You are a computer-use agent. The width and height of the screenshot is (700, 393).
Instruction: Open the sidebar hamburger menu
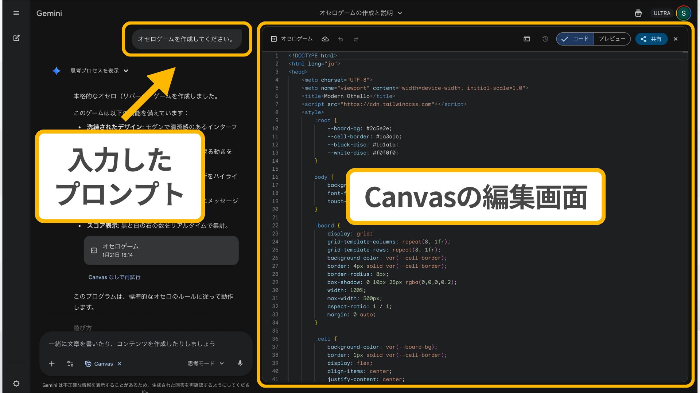click(16, 13)
